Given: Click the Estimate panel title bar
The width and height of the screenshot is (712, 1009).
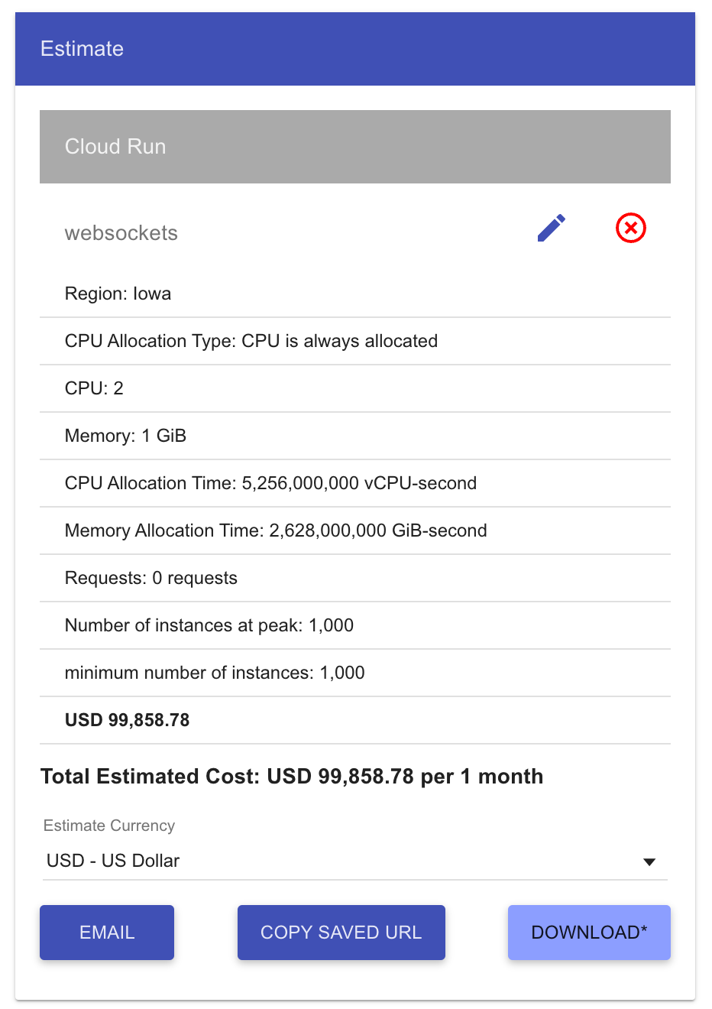Looking at the screenshot, I should [x=354, y=49].
